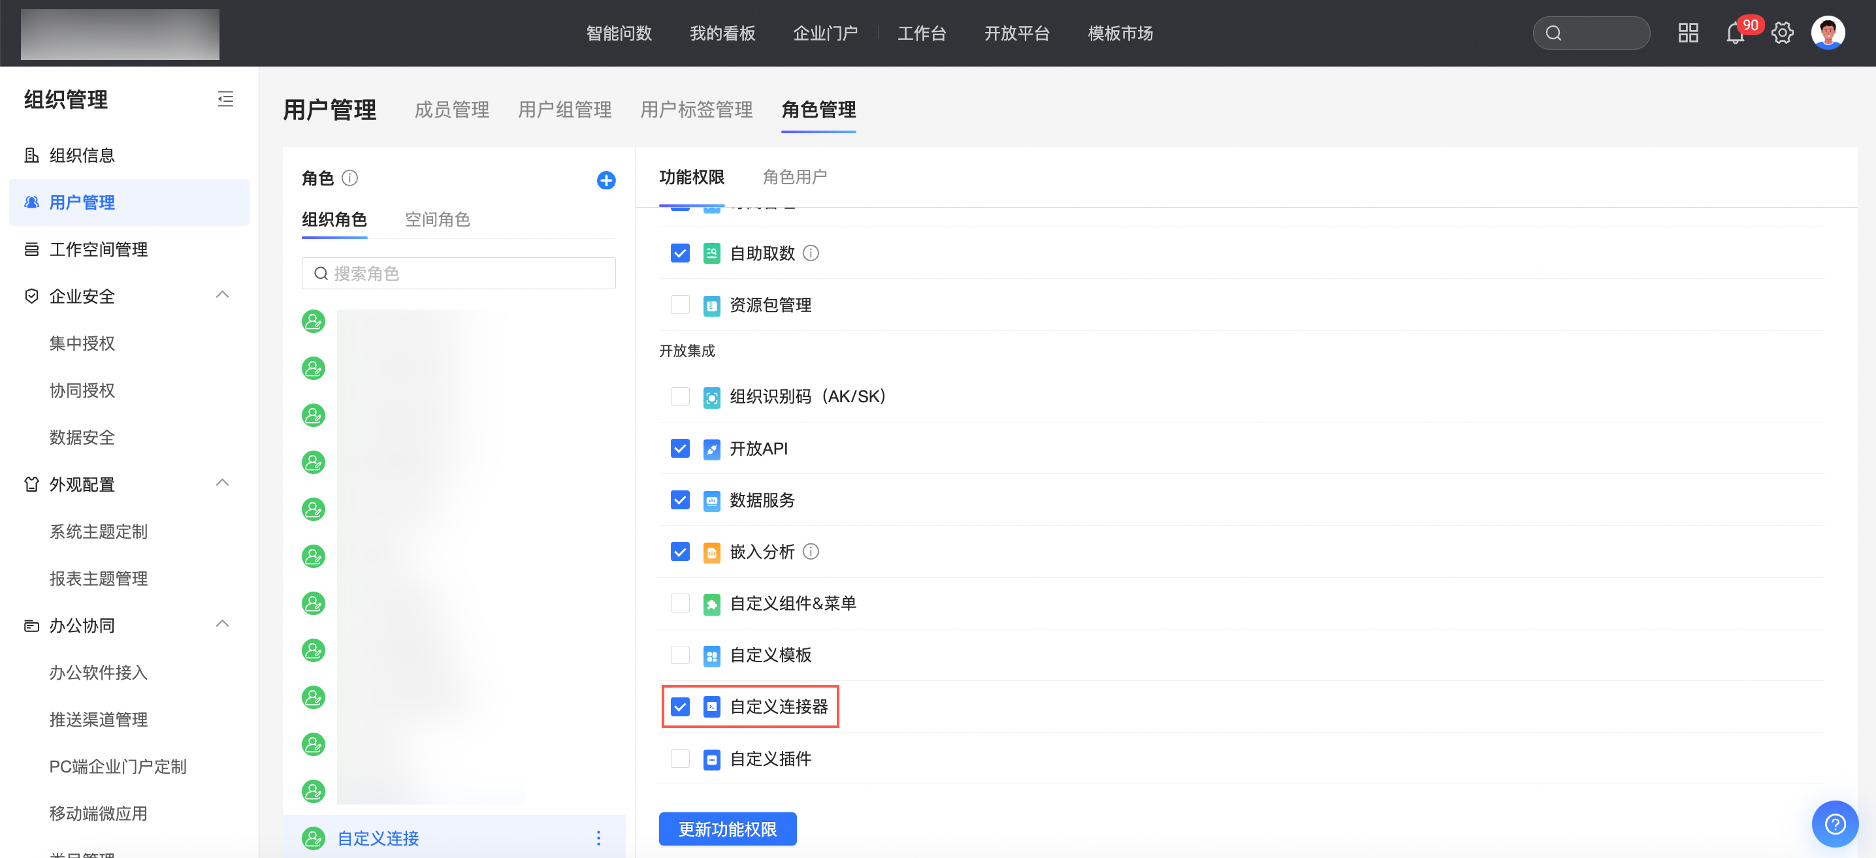The height and width of the screenshot is (858, 1876).
Task: Click the 组织信息 building icon in sidebar
Action: (31, 155)
